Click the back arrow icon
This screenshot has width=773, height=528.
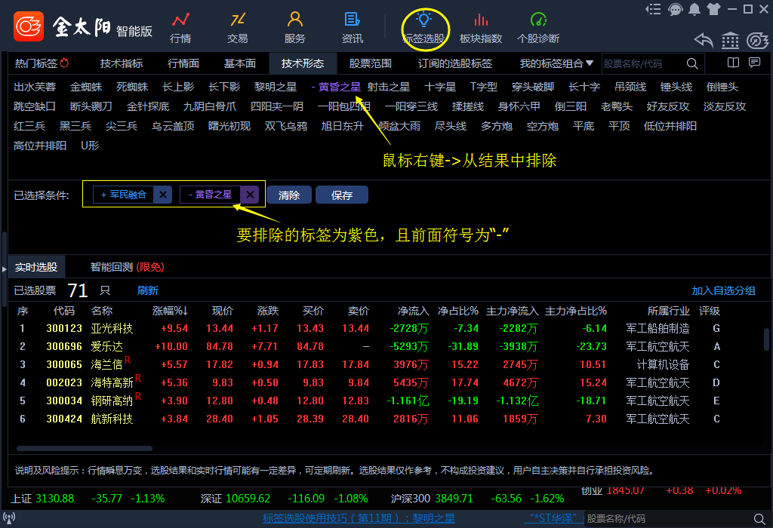click(704, 40)
